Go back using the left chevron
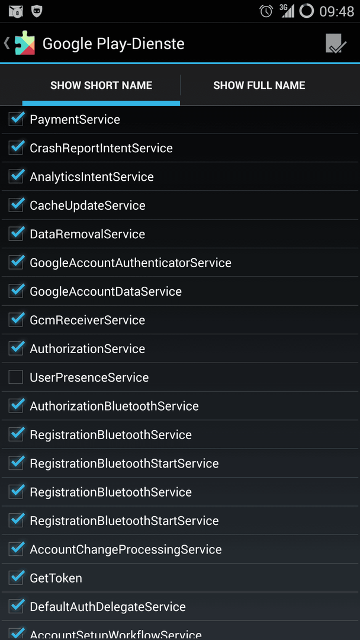Viewport: 360px width, 640px height. (x=7, y=43)
